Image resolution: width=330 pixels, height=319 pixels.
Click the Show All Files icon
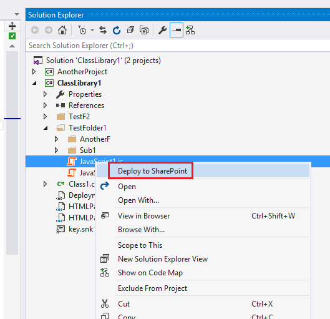tap(144, 30)
